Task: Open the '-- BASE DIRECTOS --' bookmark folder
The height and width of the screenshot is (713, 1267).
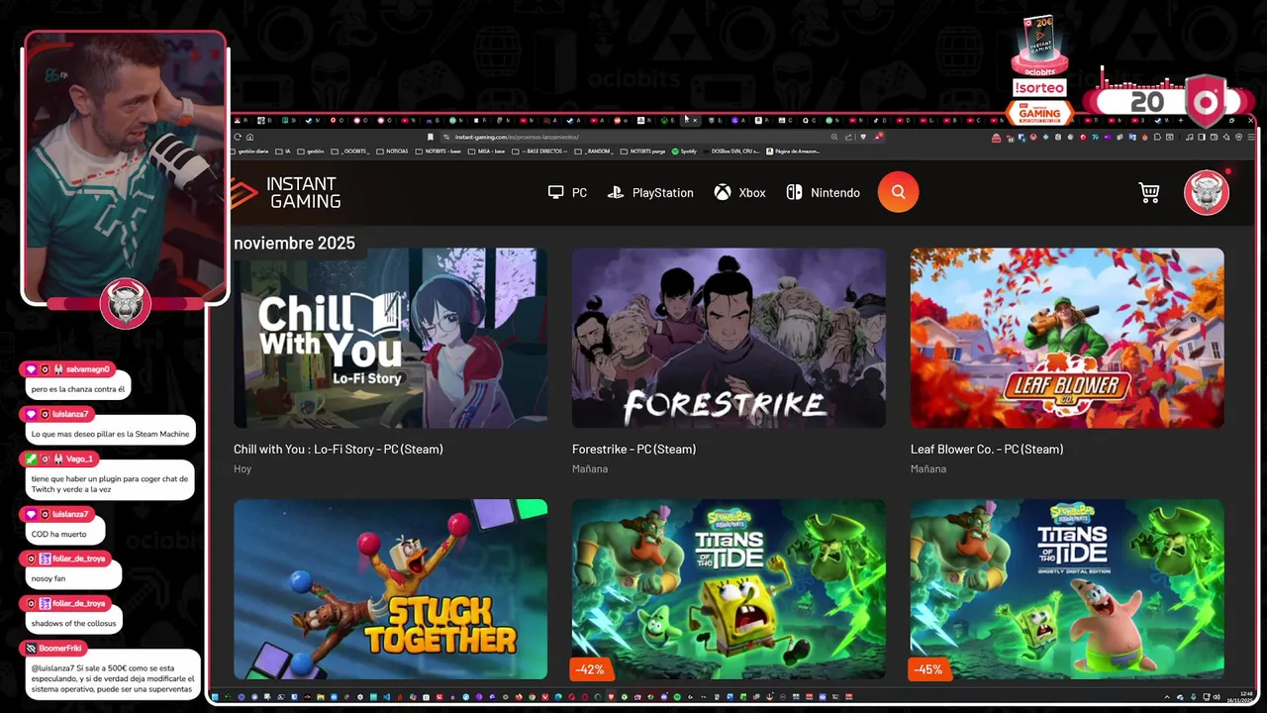Action: 540,152
